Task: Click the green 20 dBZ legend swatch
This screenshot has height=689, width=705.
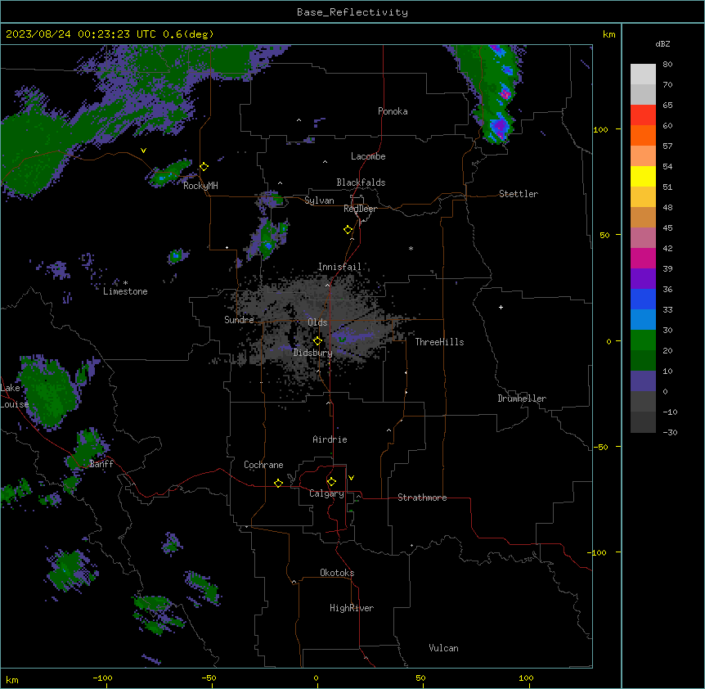Action: coord(643,340)
